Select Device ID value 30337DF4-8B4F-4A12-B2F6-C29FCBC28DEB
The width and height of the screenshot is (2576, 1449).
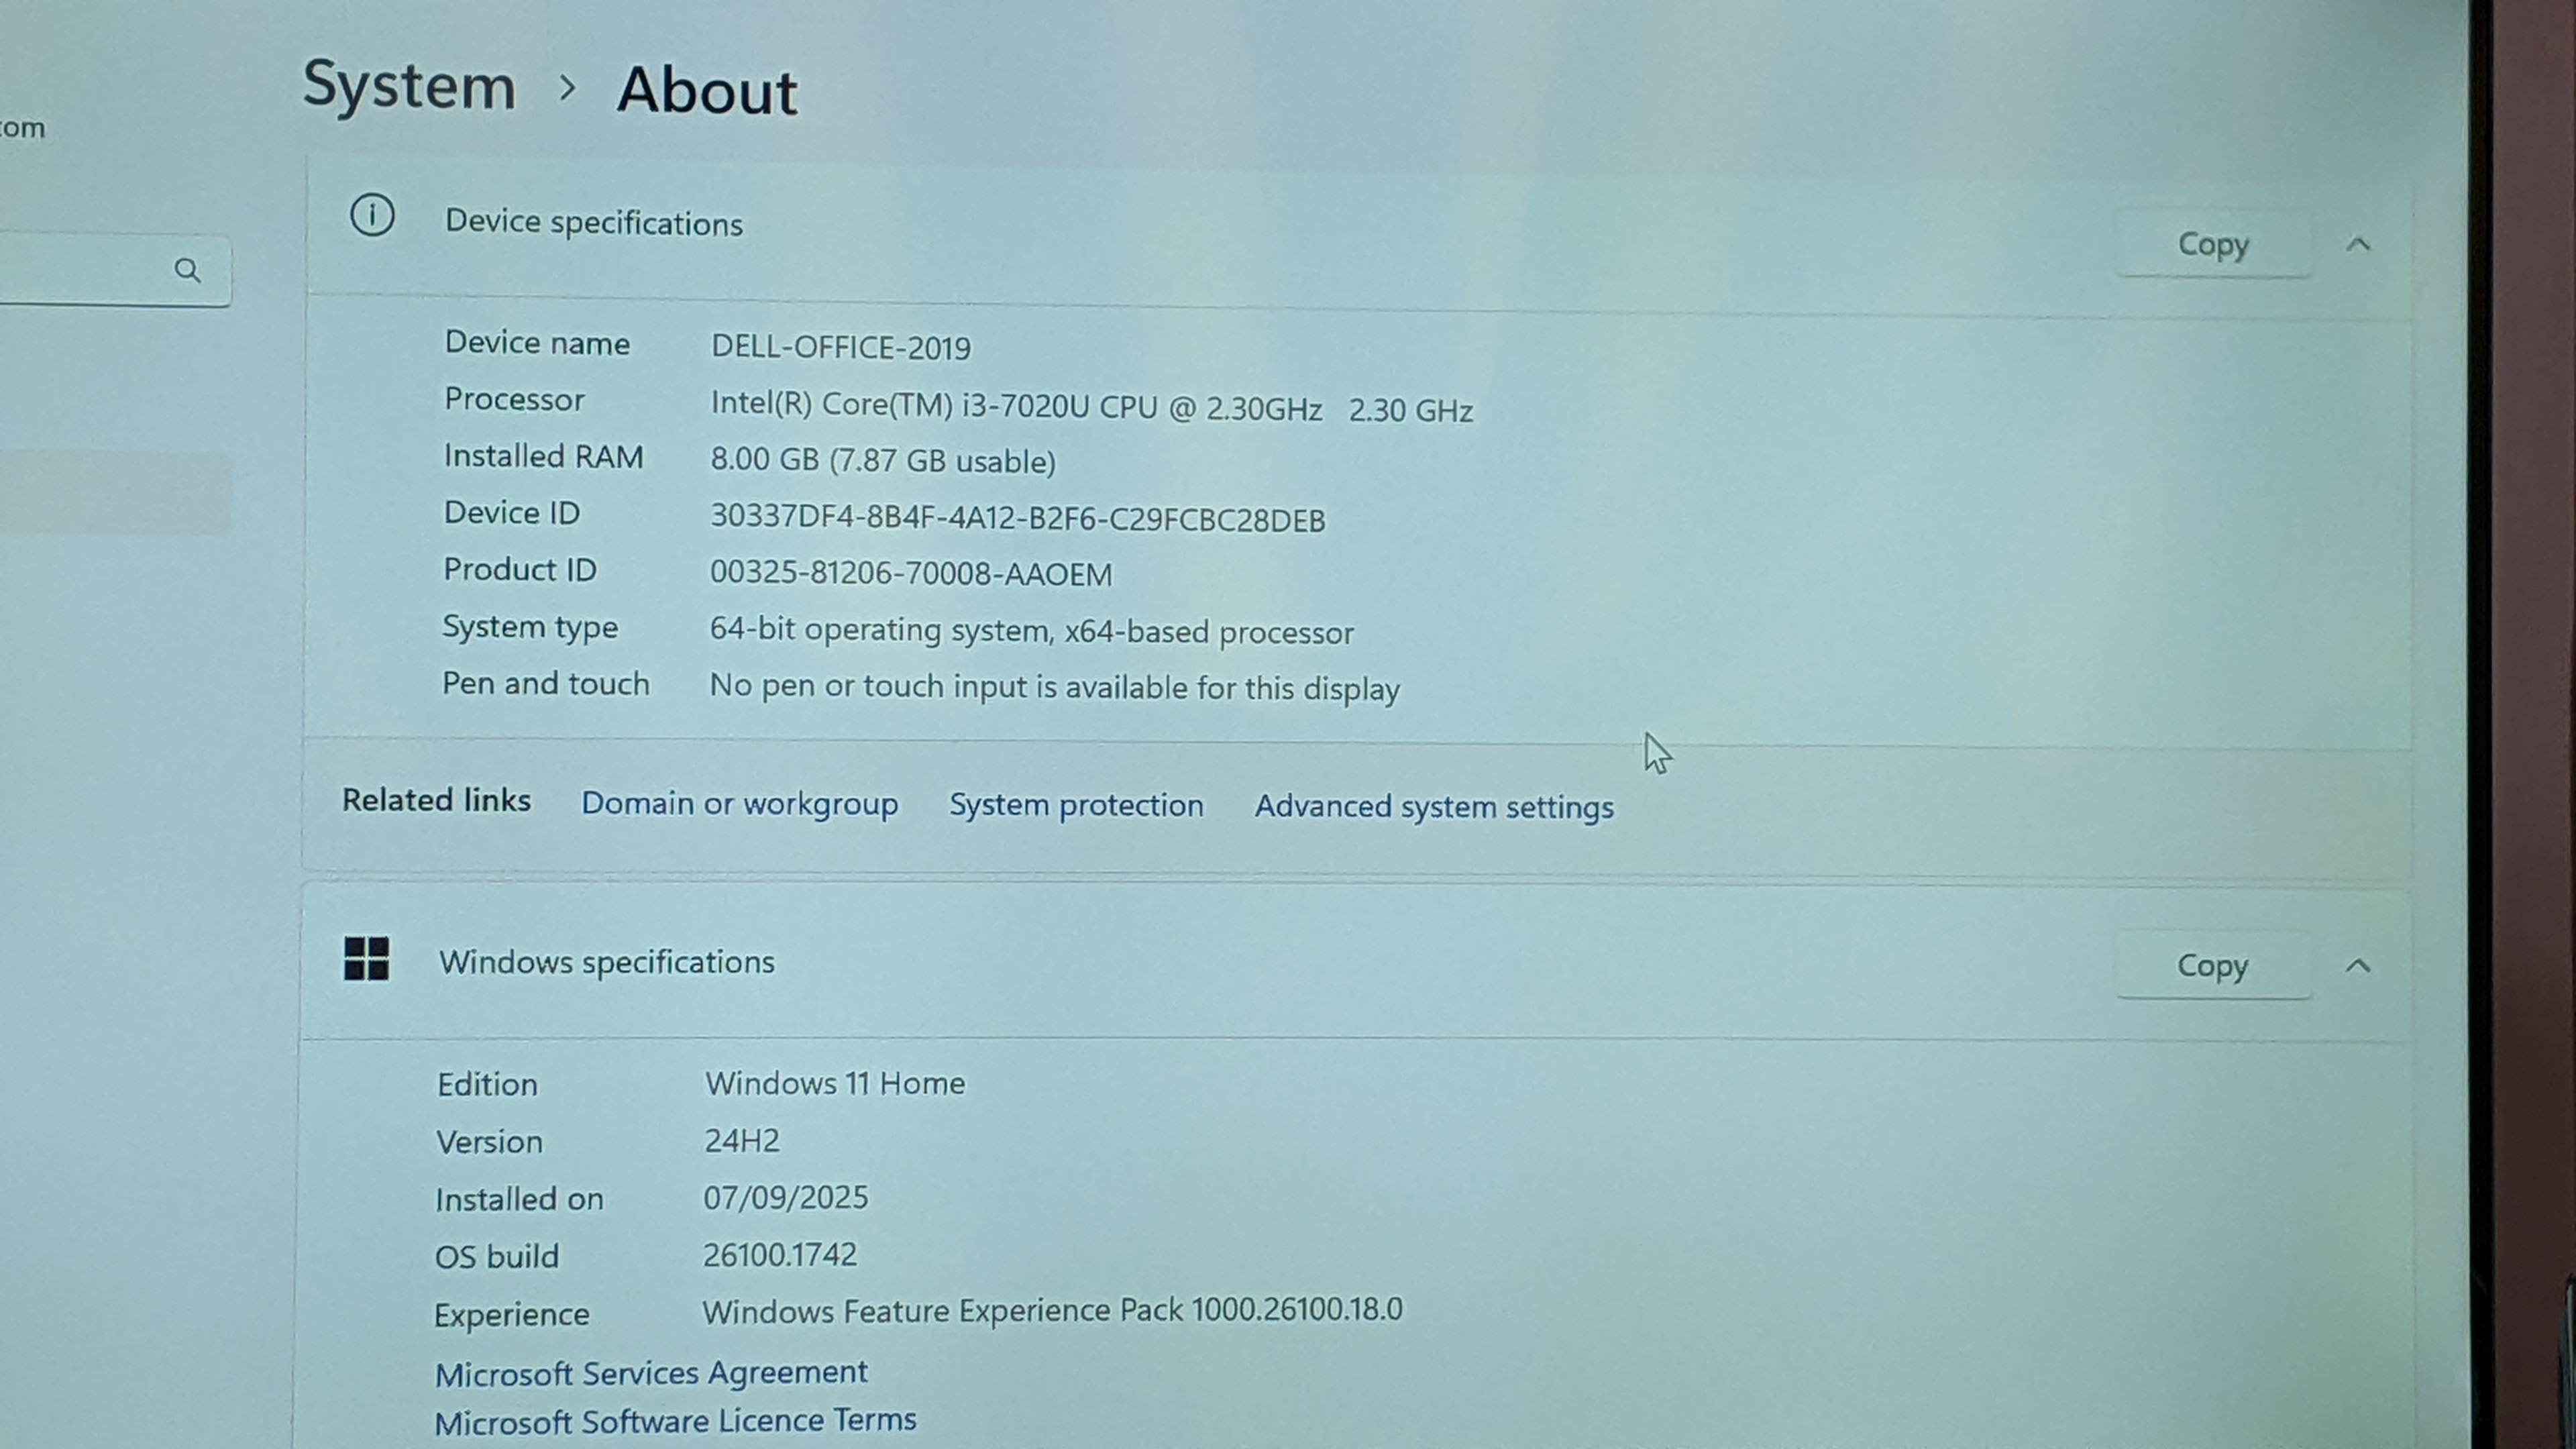pyautogui.click(x=1017, y=518)
